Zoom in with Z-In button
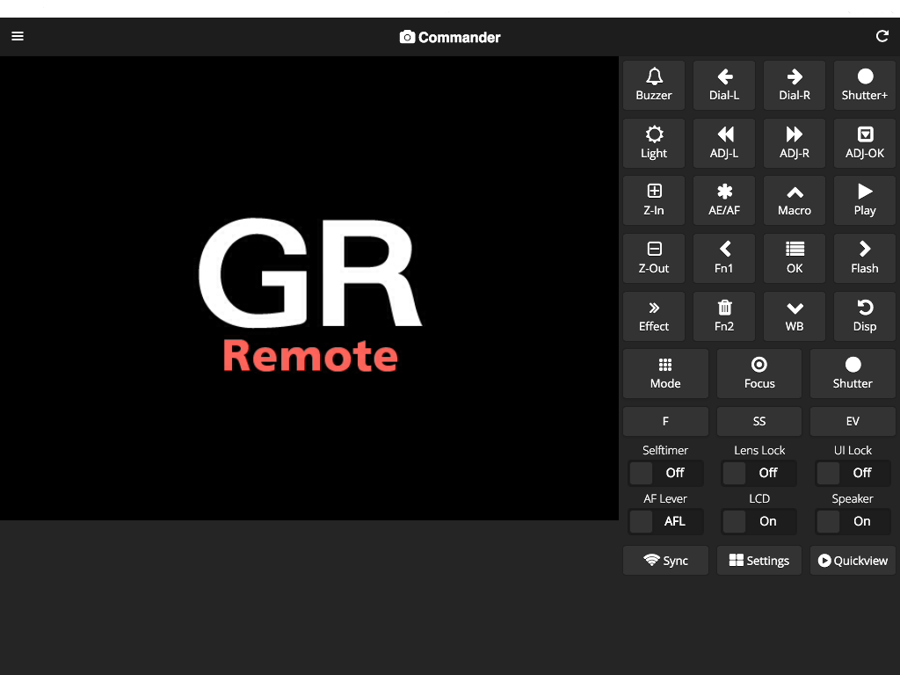This screenshot has width=900, height=675. click(654, 200)
